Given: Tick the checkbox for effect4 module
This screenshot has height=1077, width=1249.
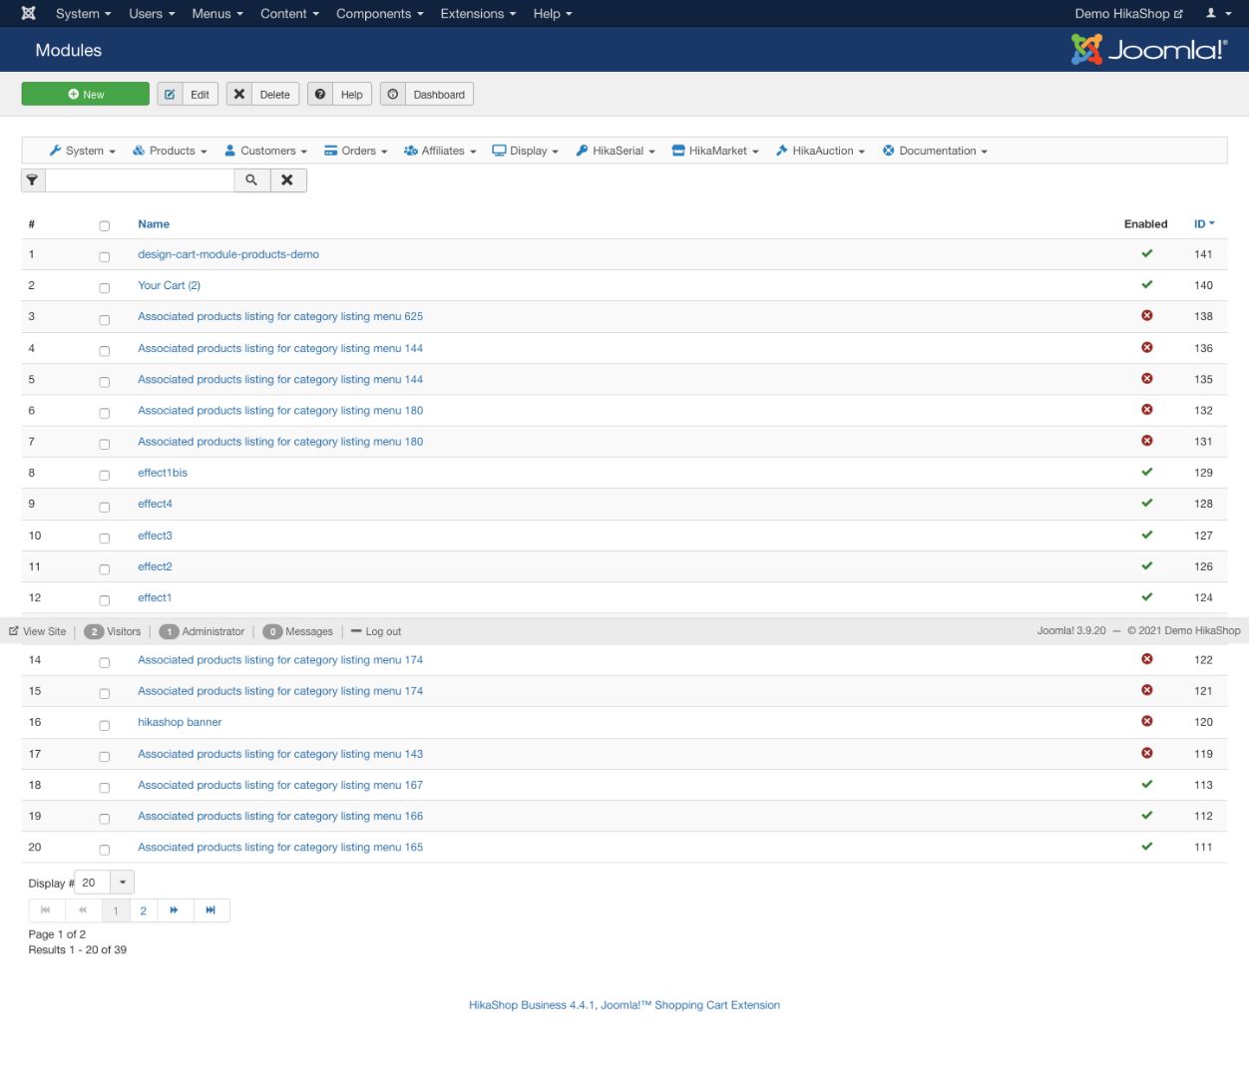Looking at the screenshot, I should (x=105, y=507).
